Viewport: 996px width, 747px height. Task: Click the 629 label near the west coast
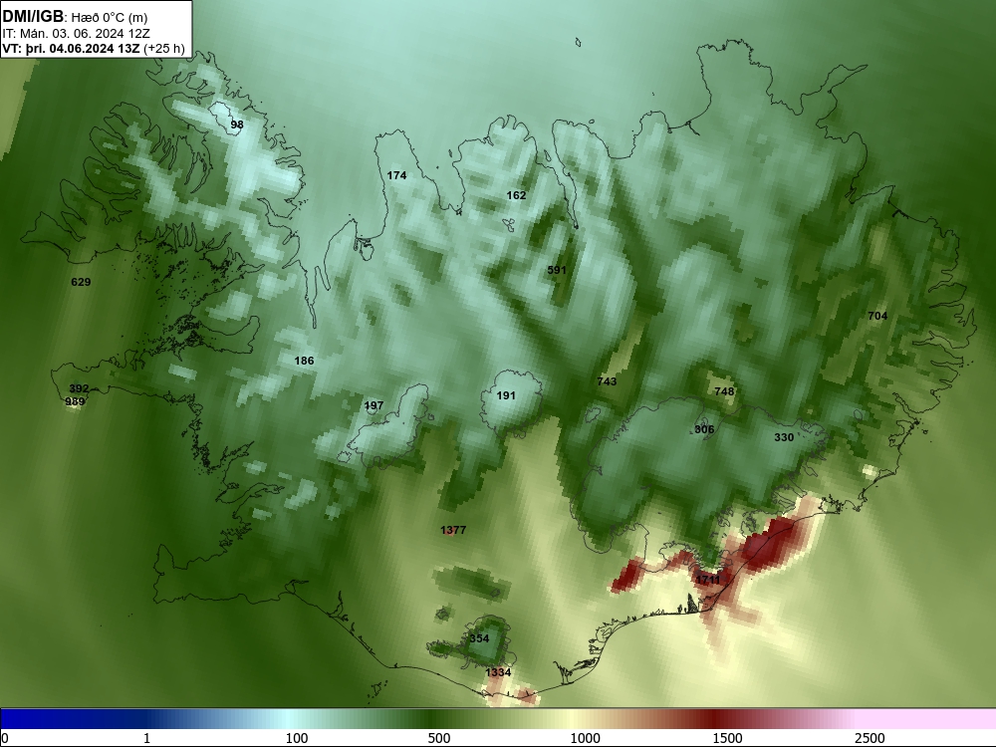coord(81,282)
